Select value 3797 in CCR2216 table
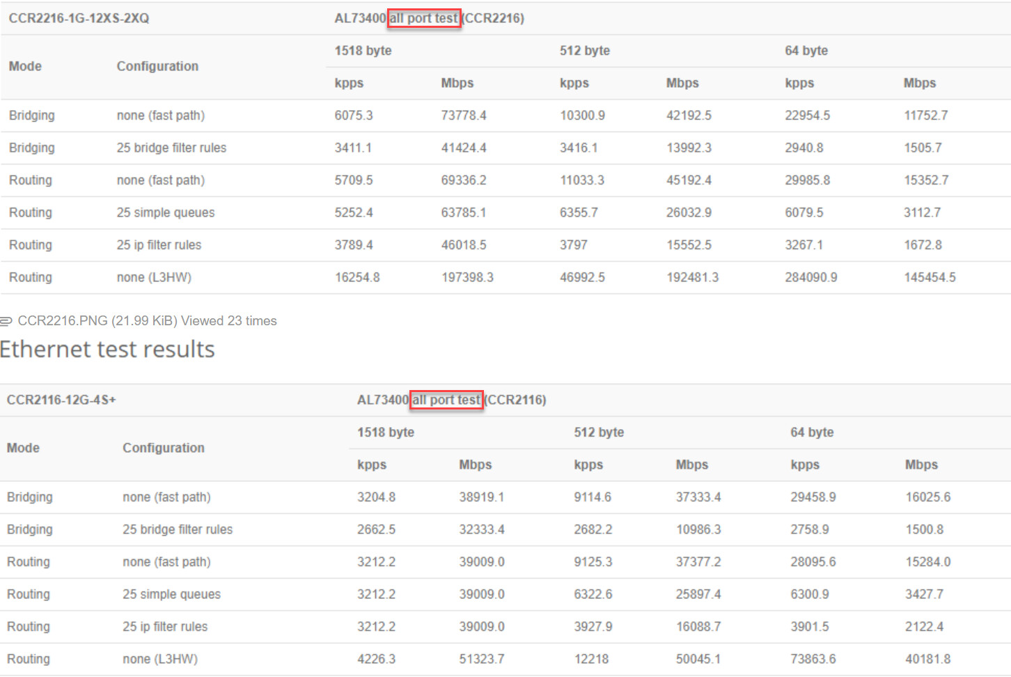The height and width of the screenshot is (677, 1011). 574,245
